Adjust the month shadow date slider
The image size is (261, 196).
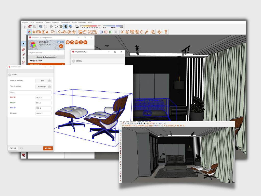pos(90,27)
